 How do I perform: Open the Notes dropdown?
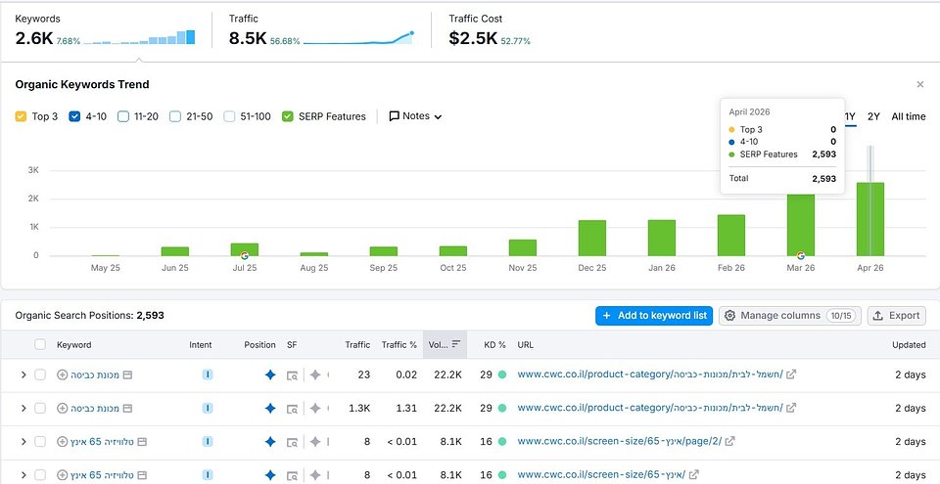click(415, 116)
